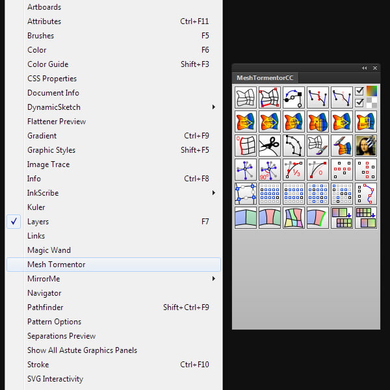Click colored mesh icon with filled yellow square
Screen dimensions: 390x390
click(342, 122)
